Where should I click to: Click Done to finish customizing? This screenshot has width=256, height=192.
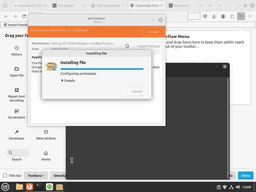(x=246, y=175)
